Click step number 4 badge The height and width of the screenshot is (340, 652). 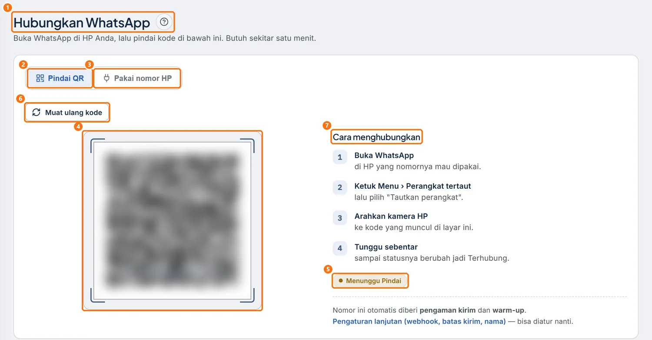pyautogui.click(x=340, y=248)
